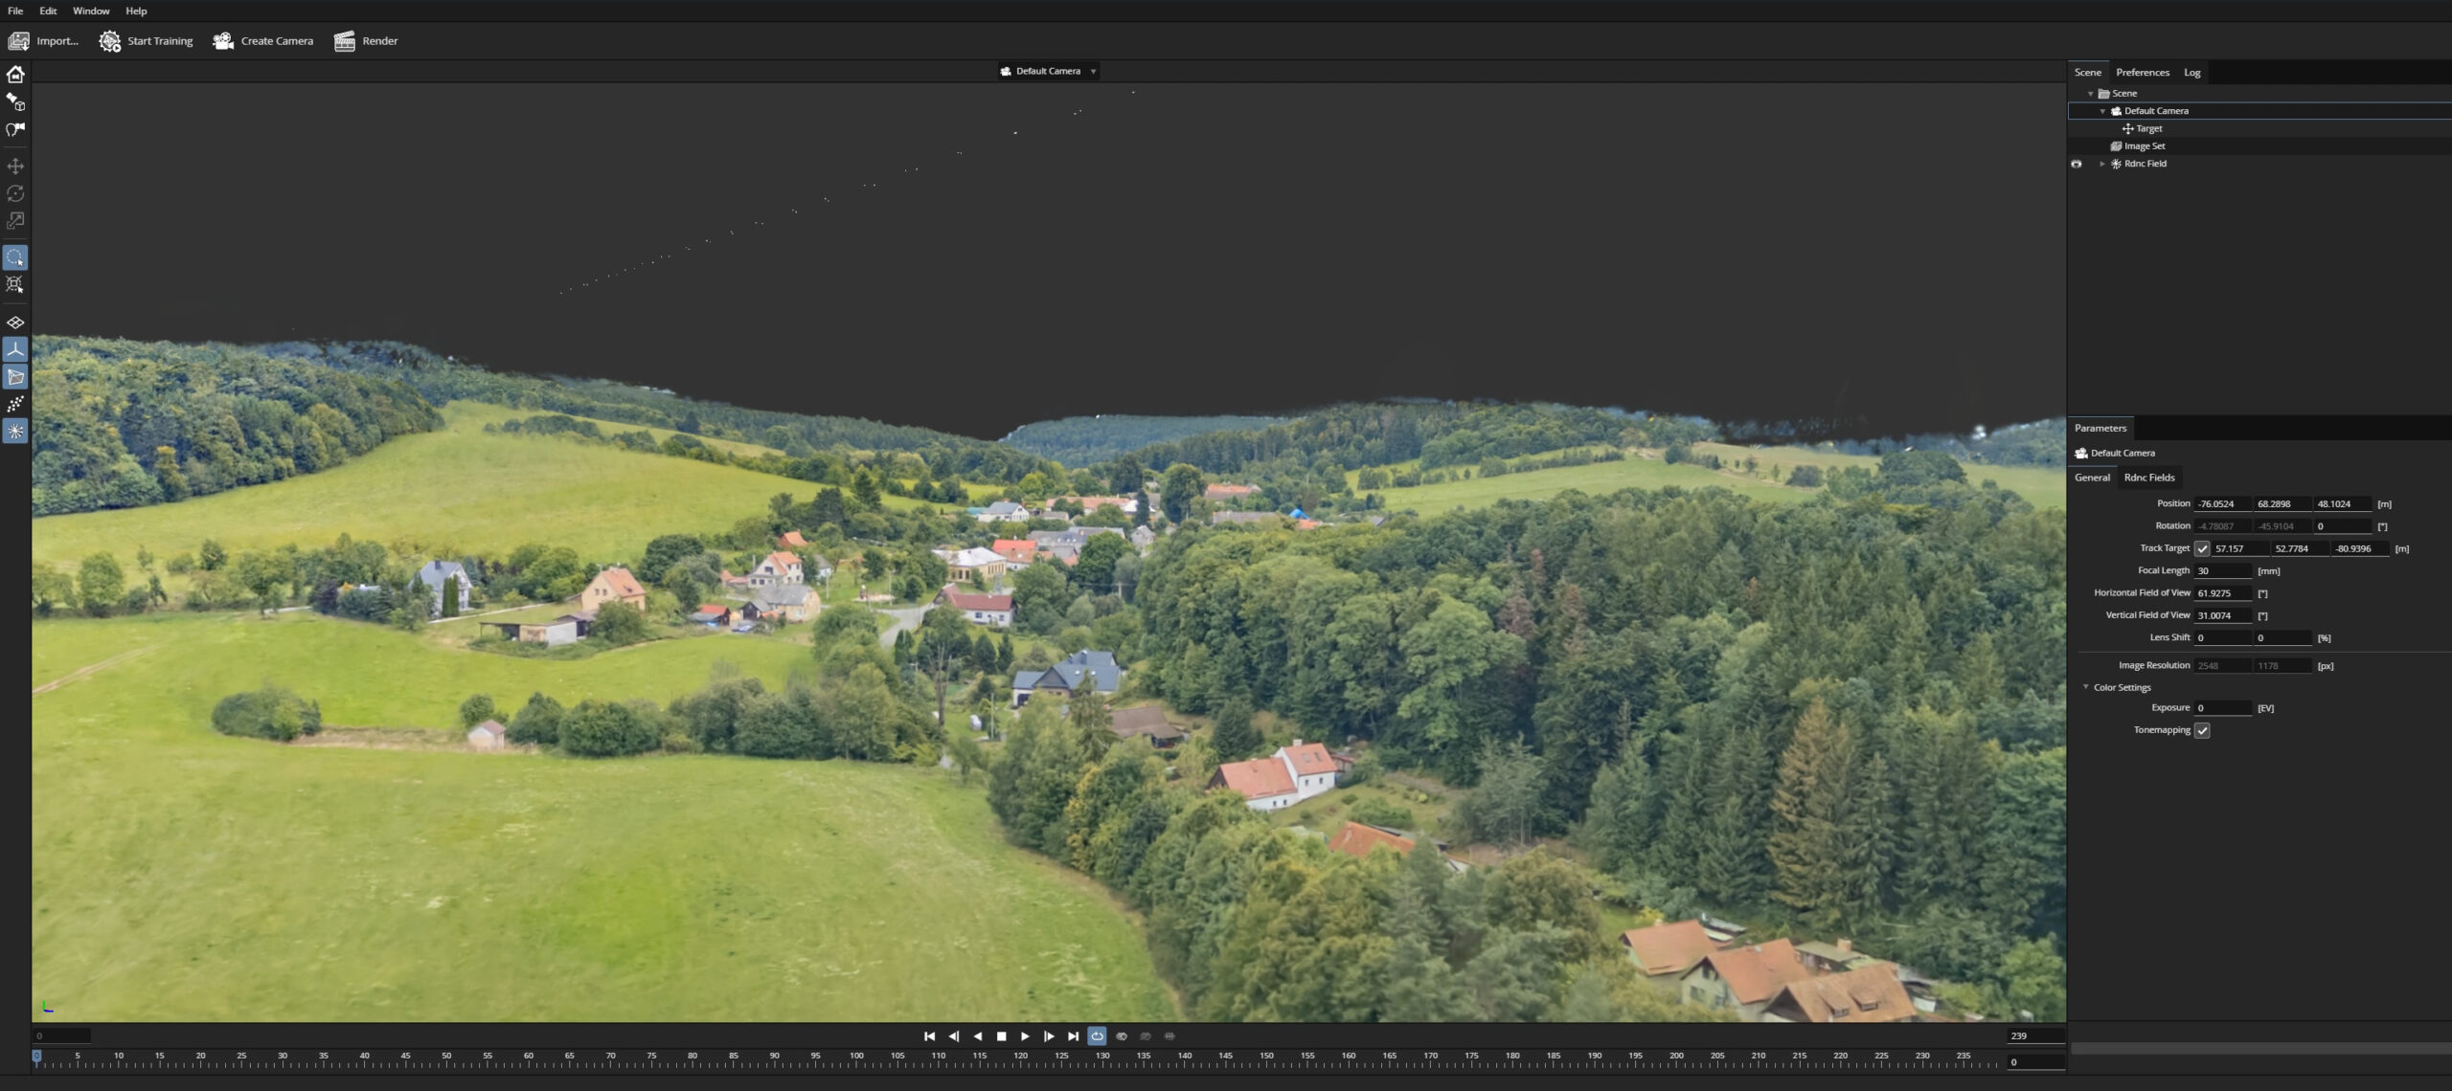Activate the lasso selection tool
The height and width of the screenshot is (1091, 2452).
pos(15,256)
